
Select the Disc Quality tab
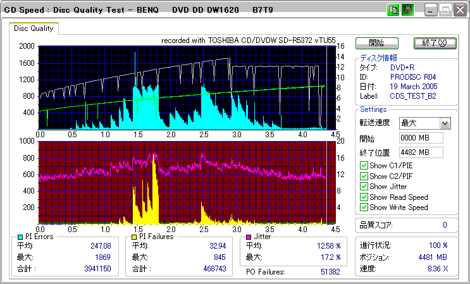tap(34, 28)
